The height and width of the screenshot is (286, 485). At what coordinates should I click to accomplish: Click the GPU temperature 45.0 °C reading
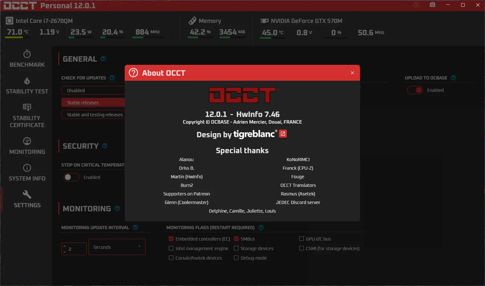coord(273,33)
